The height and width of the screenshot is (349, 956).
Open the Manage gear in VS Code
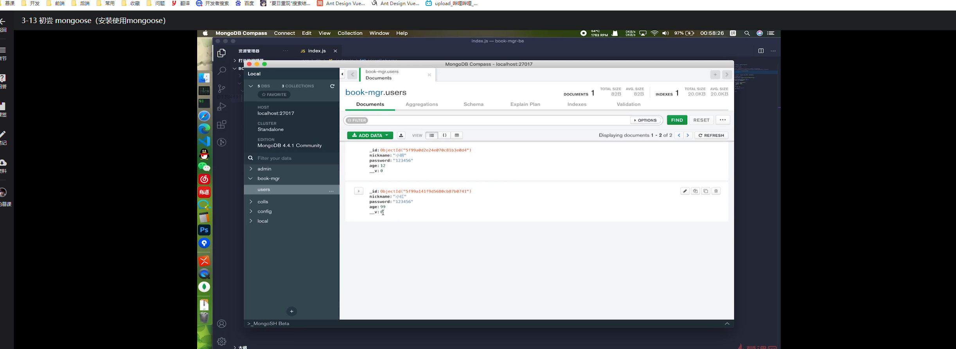tap(222, 342)
